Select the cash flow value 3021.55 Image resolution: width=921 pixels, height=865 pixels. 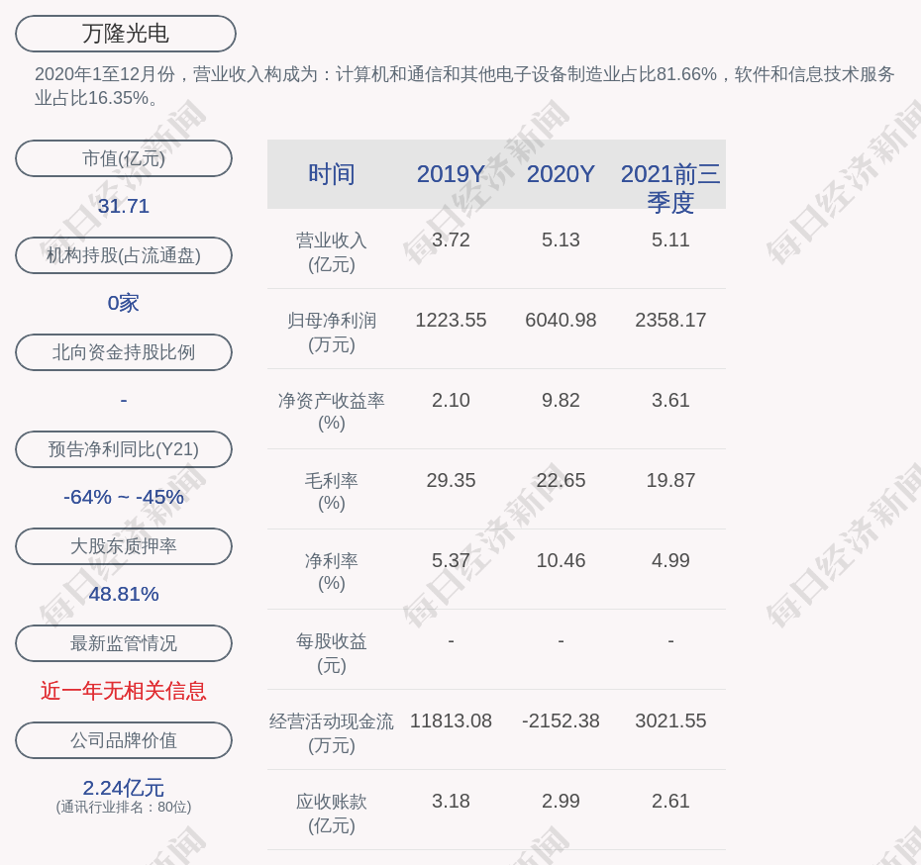(670, 721)
